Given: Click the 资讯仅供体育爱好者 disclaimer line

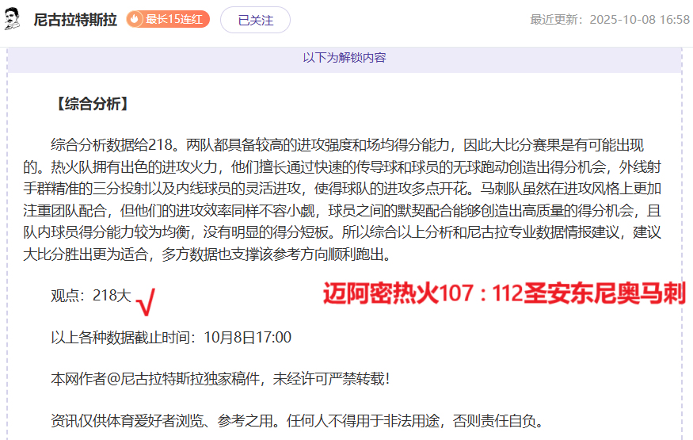Looking at the screenshot, I should click(297, 420).
